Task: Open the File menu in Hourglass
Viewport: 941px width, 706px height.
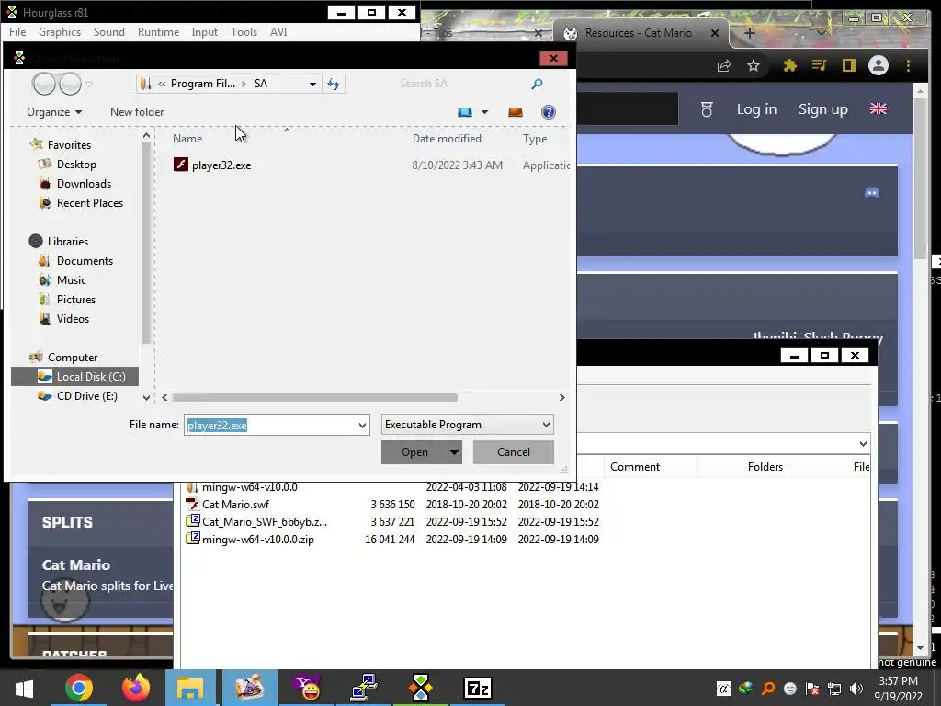Action: tap(17, 32)
